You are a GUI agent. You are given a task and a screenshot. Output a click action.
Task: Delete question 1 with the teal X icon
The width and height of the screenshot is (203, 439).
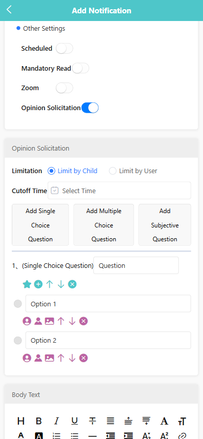tap(72, 284)
